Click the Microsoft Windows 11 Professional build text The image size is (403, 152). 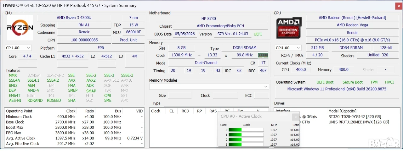(x=337, y=89)
